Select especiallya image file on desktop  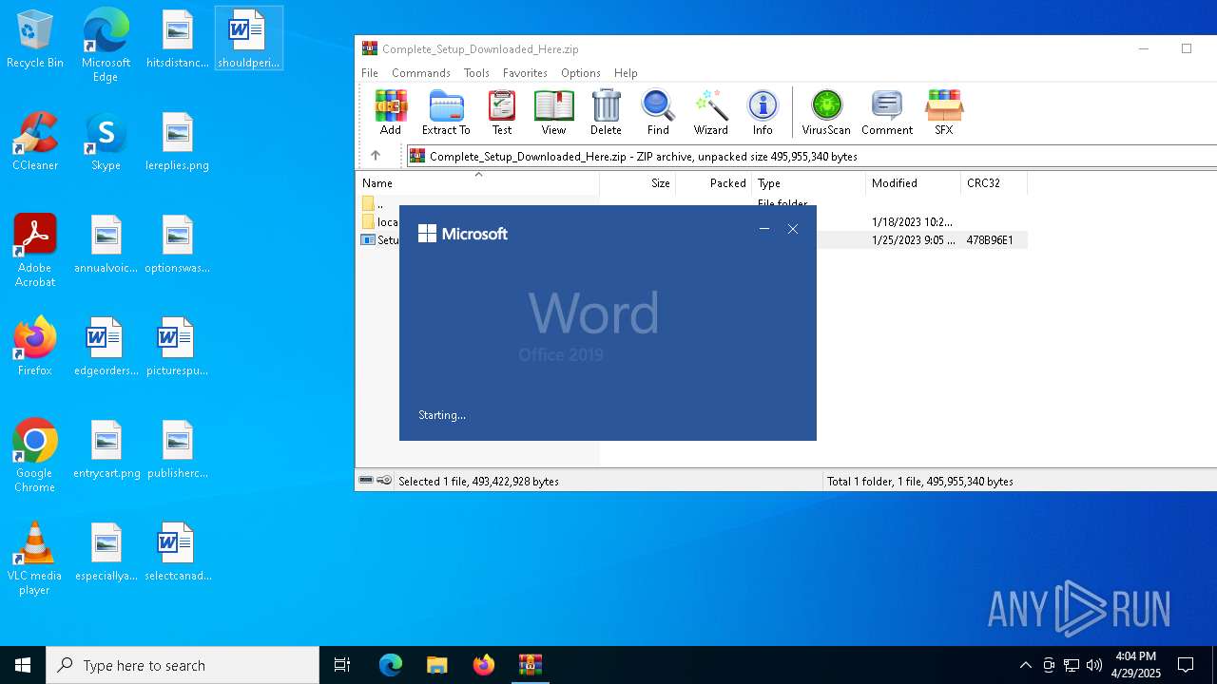106,553
